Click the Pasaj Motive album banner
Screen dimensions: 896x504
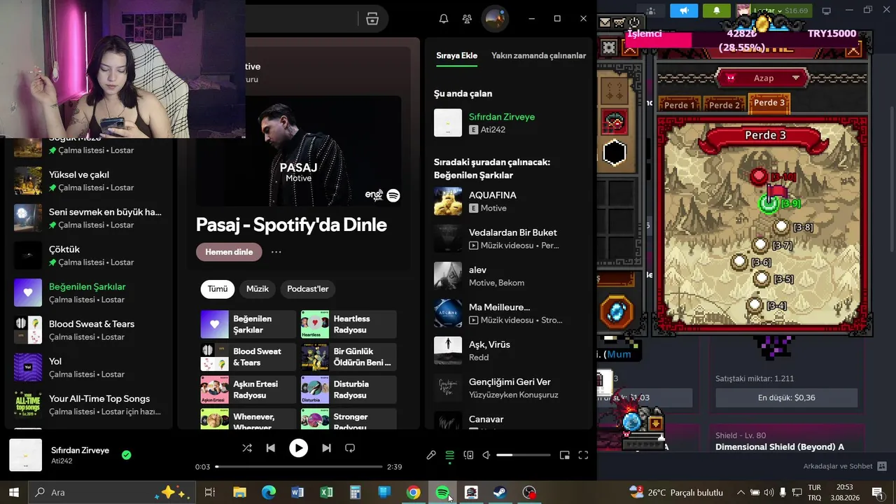click(299, 151)
